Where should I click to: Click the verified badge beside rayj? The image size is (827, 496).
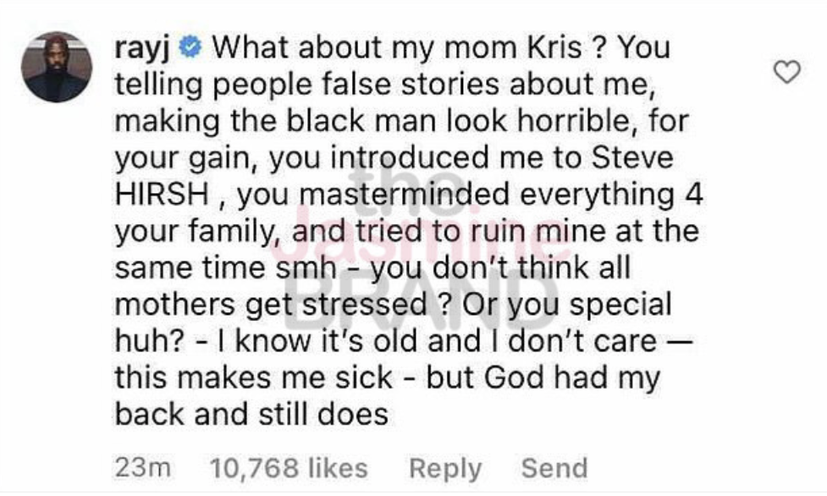point(193,46)
